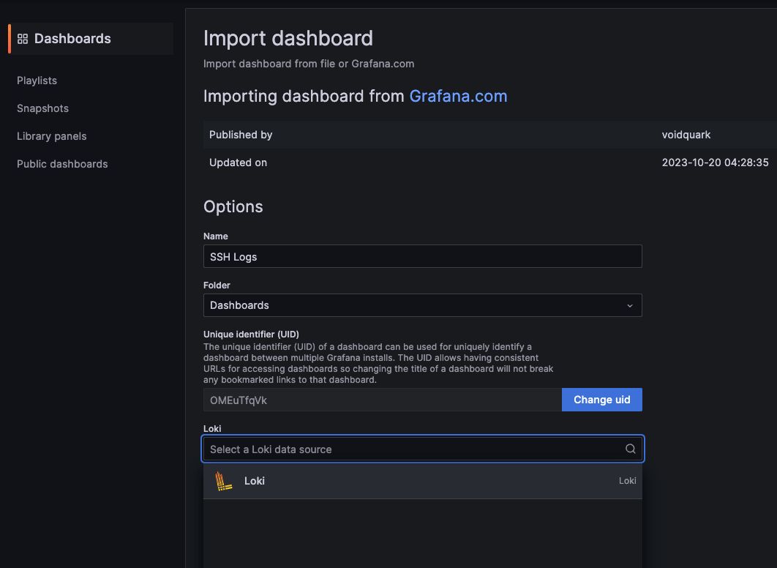Click the Loki field label above selector
The width and height of the screenshot is (777, 568).
tap(212, 428)
